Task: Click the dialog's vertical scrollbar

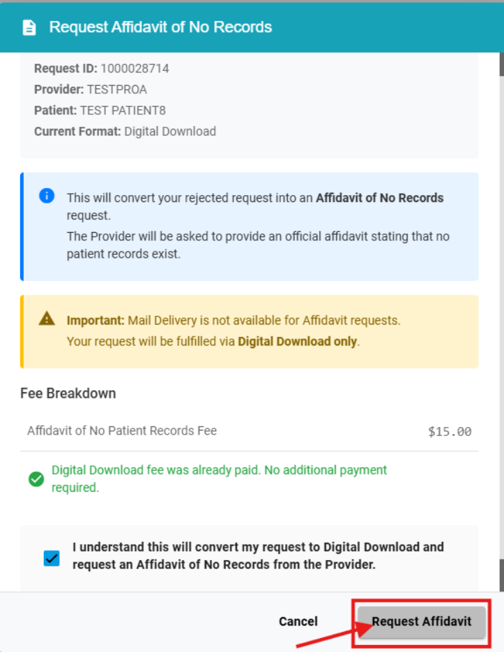Action: click(x=501, y=313)
